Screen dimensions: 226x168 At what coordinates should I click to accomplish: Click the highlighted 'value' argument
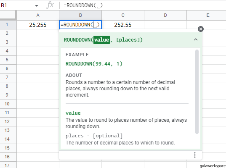pyautogui.click(x=101, y=40)
